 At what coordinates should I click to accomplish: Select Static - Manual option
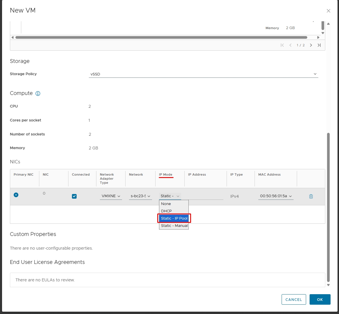pyautogui.click(x=174, y=225)
